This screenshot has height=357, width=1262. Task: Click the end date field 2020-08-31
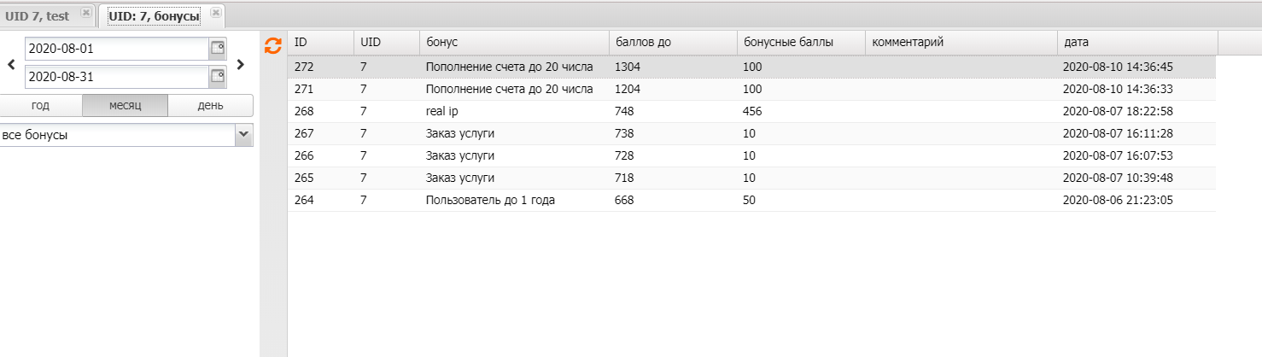[116, 77]
